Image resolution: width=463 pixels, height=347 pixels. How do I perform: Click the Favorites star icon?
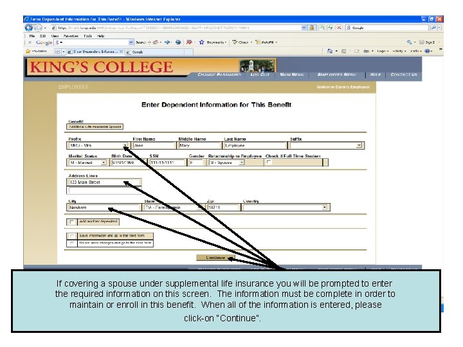click(28, 51)
